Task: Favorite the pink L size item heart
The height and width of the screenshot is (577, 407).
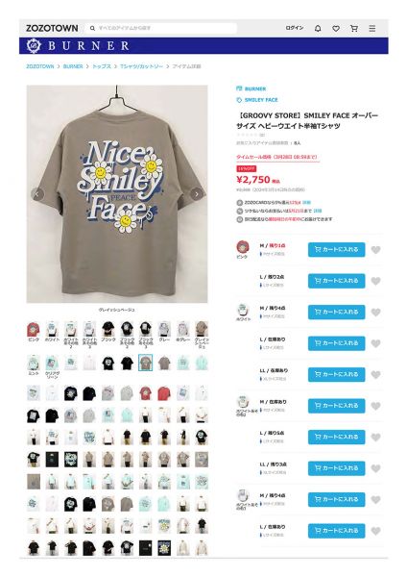Action: click(375, 281)
